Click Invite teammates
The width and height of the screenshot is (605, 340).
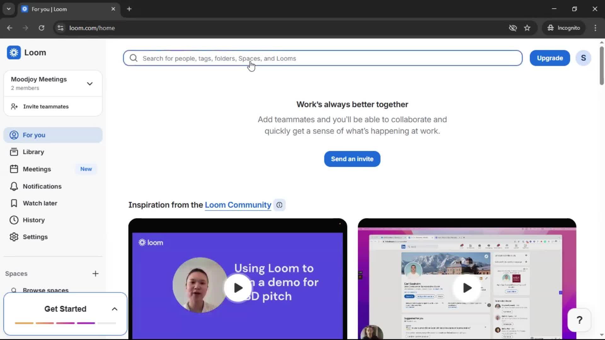click(x=46, y=106)
